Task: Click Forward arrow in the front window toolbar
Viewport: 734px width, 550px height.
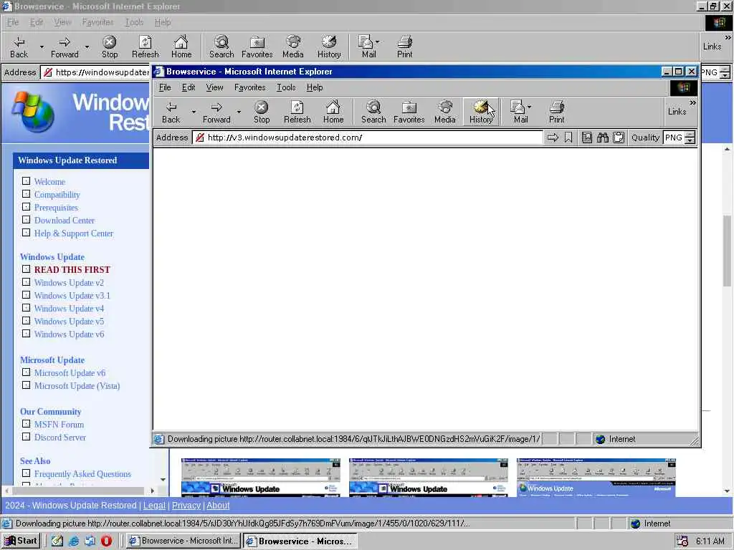Action: 216,112
